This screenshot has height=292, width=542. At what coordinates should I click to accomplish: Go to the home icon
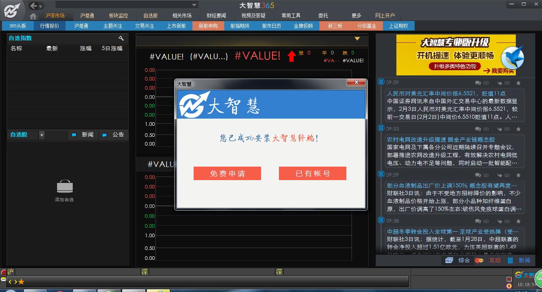[33, 16]
